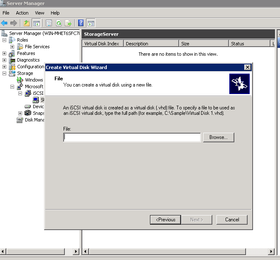Collapse the Storage tree node

coord(5,73)
